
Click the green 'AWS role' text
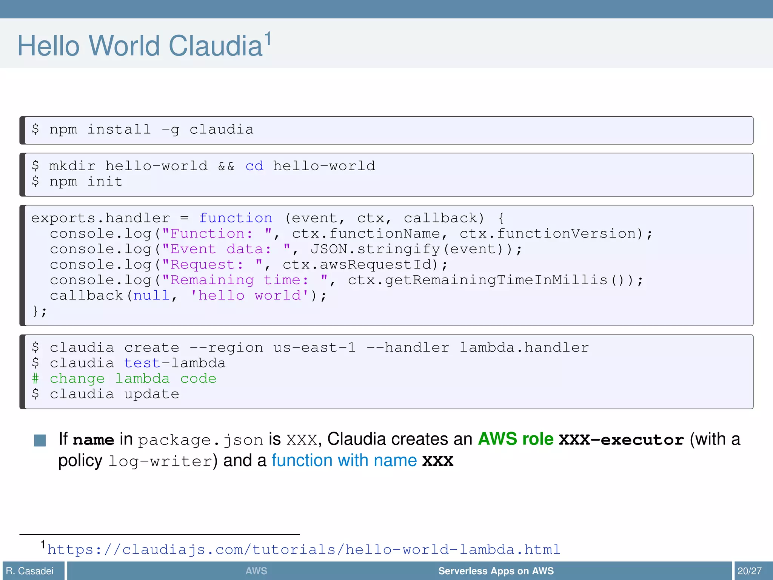coord(516,439)
